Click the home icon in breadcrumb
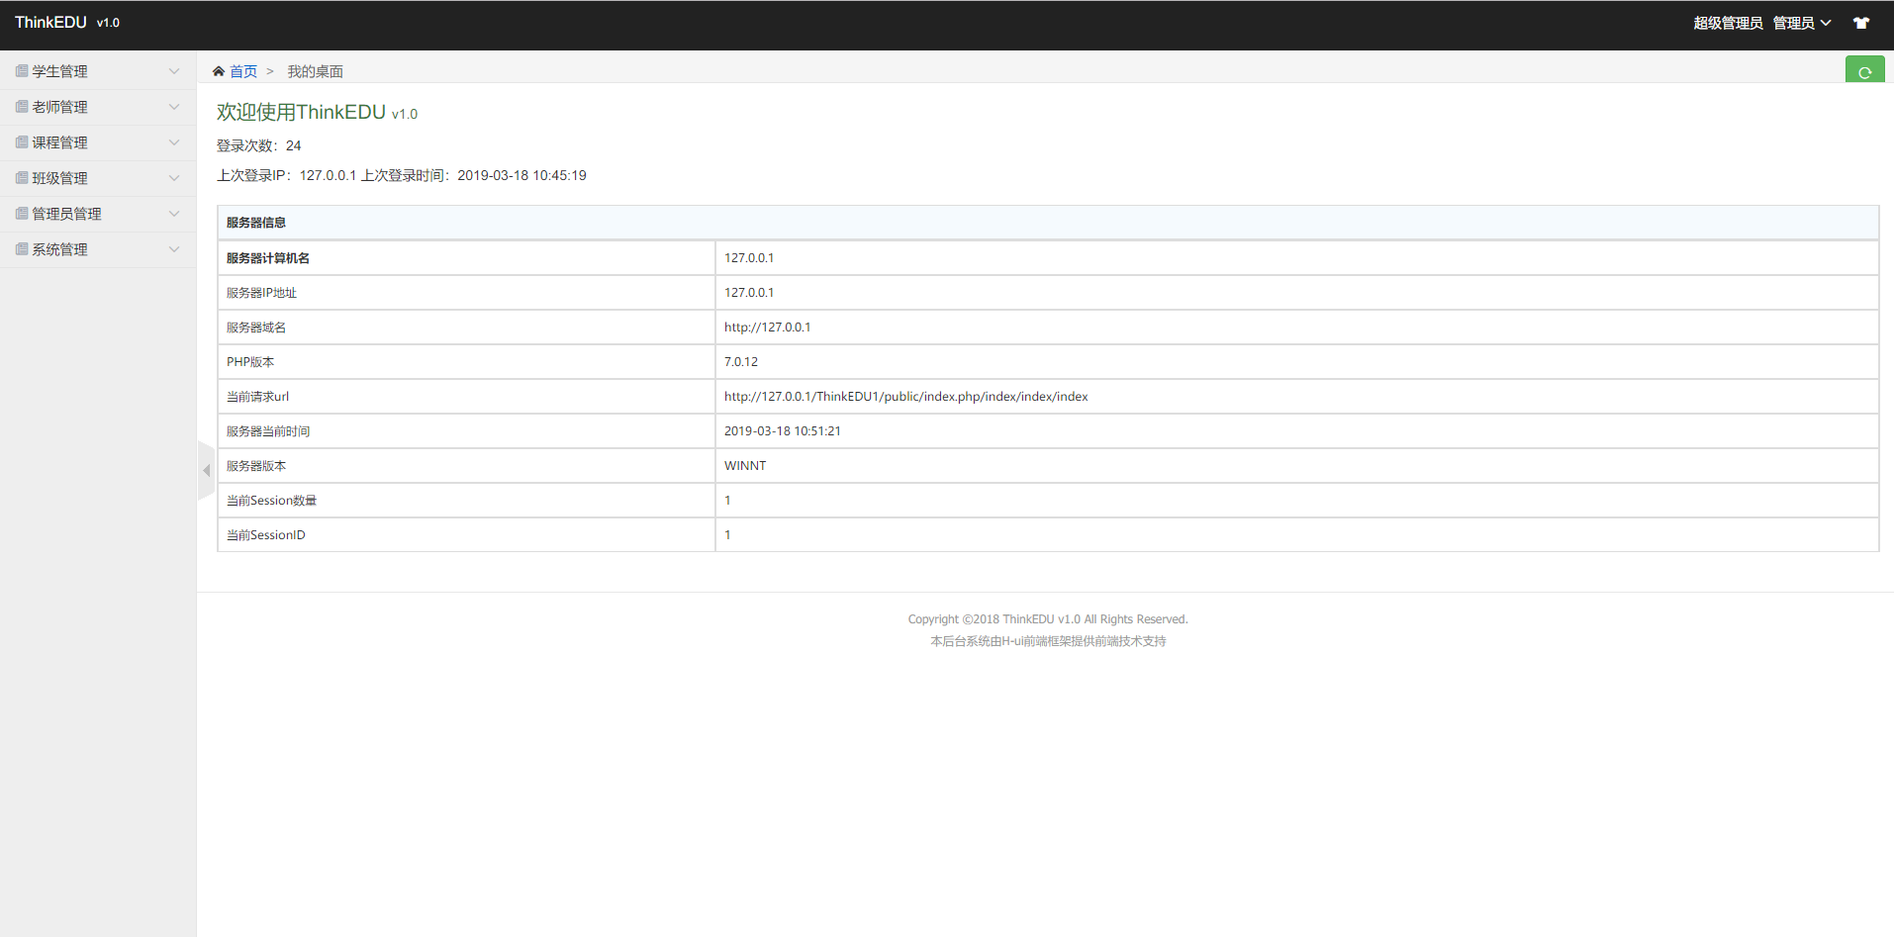Screen dimensions: 1894x937 (219, 71)
